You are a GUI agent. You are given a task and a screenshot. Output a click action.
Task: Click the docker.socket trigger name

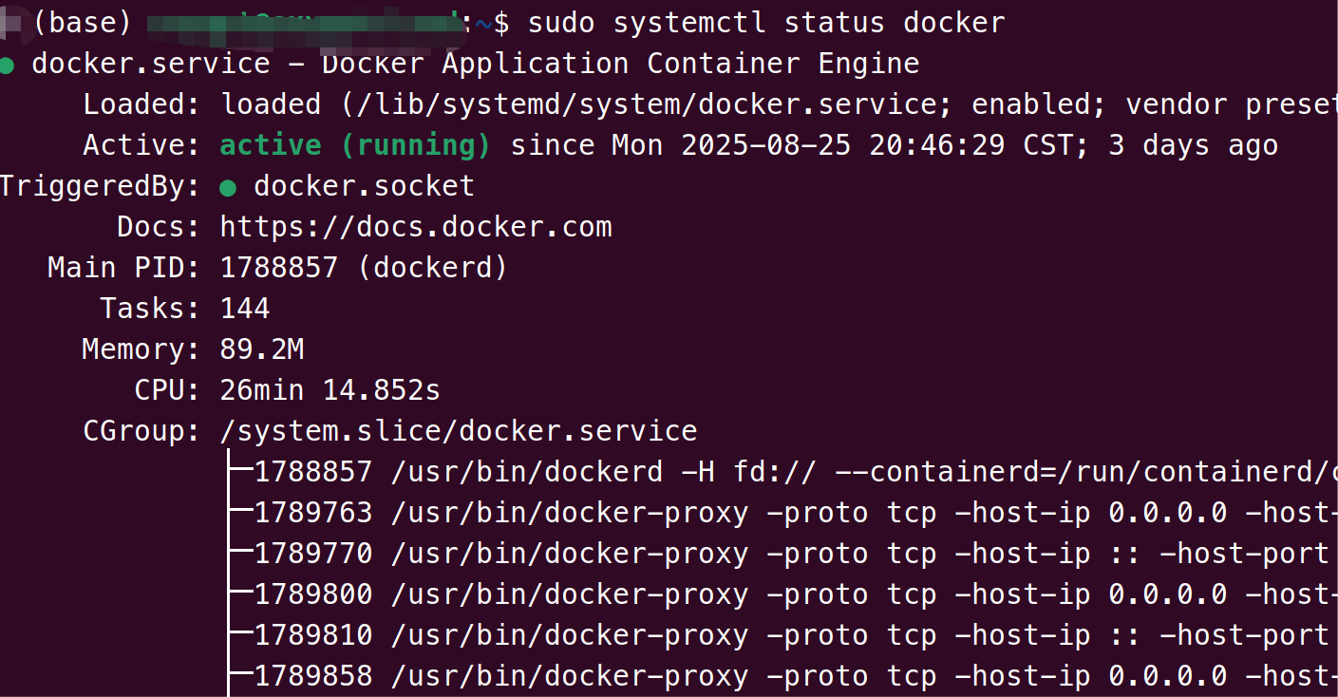(364, 186)
